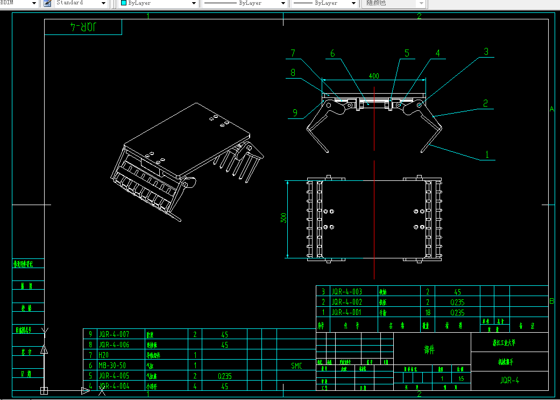Select balloon number 7 label
Image resolution: width=560 pixels, height=400 pixels.
tap(293, 53)
